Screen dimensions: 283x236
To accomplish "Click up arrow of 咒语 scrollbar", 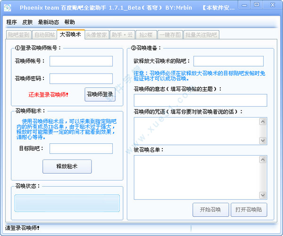I will click(x=263, y=122).
